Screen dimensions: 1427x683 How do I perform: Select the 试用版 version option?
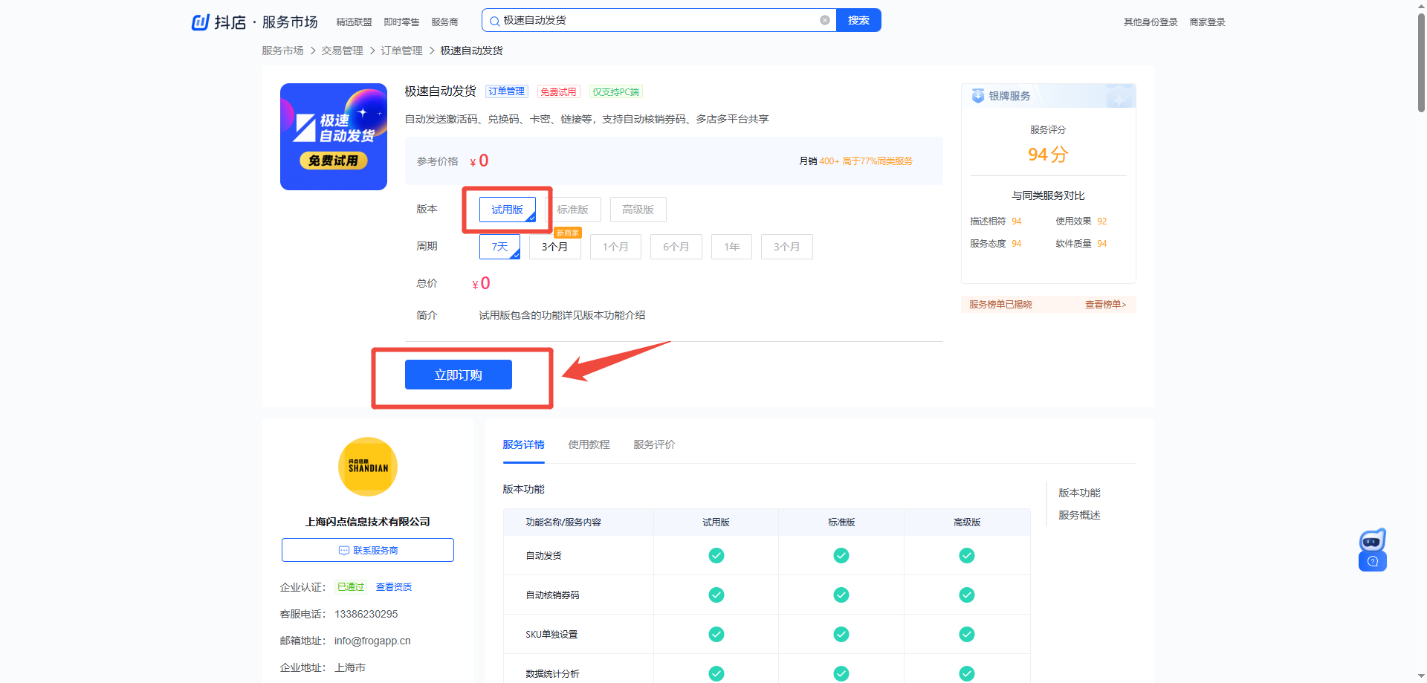click(x=507, y=210)
